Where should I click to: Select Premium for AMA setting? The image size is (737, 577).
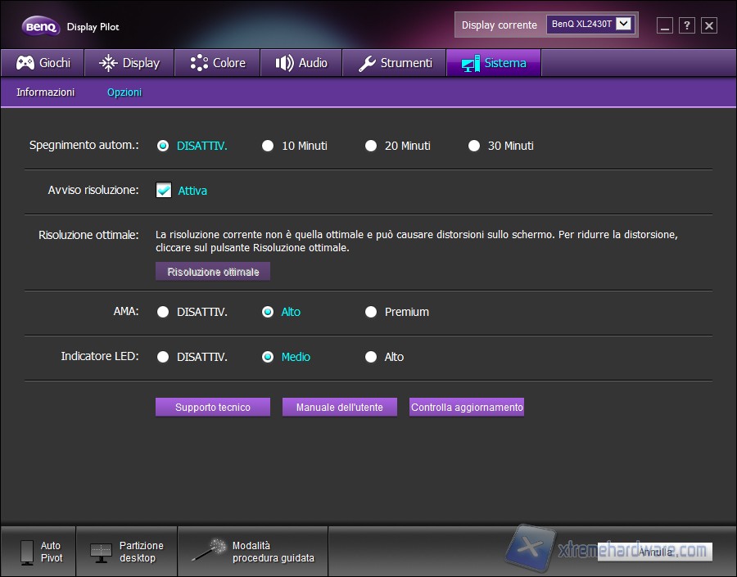[x=371, y=312]
